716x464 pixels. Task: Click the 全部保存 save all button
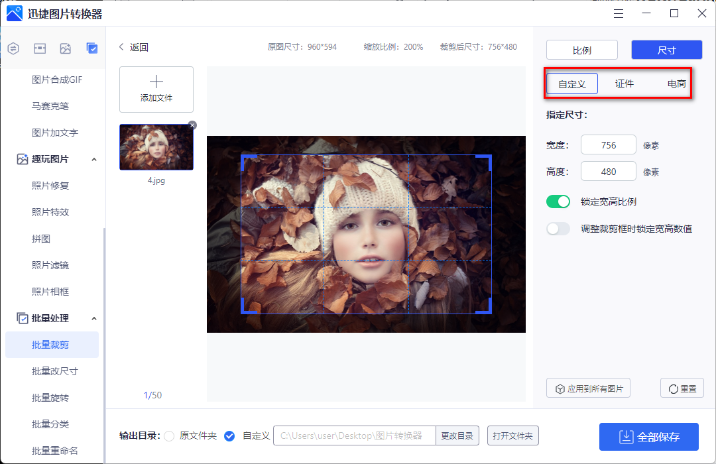point(648,437)
